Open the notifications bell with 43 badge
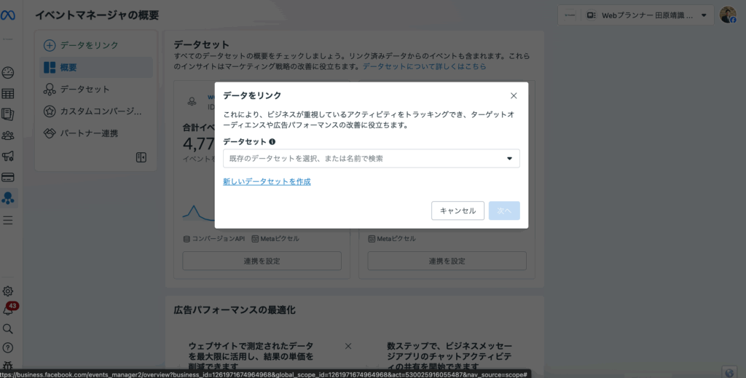 point(9,310)
